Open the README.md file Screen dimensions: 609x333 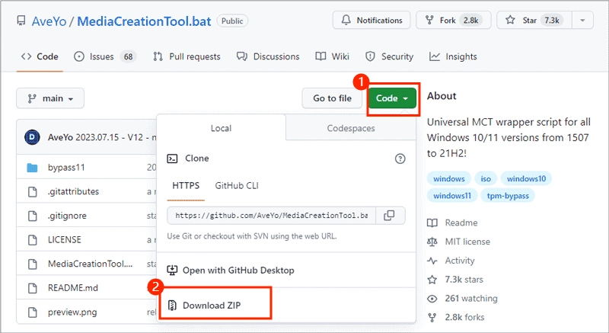pyautogui.click(x=73, y=288)
